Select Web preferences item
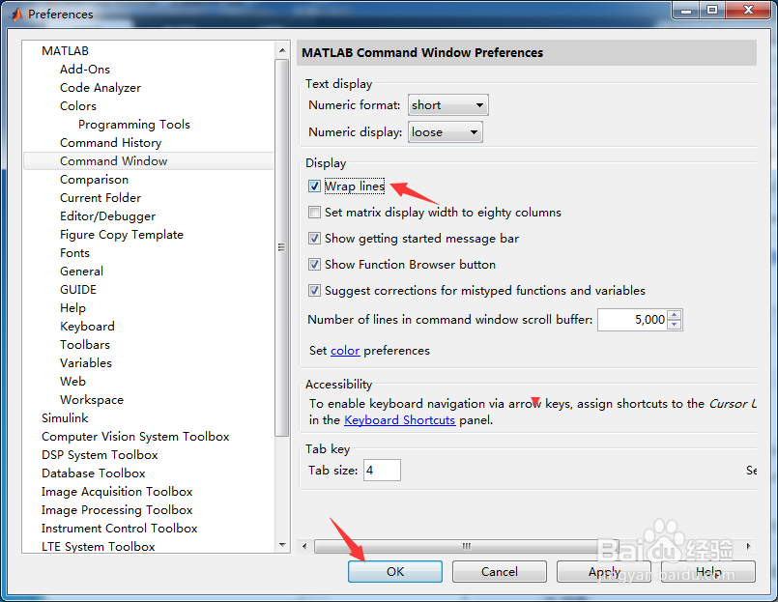Image resolution: width=778 pixels, height=602 pixels. [72, 382]
